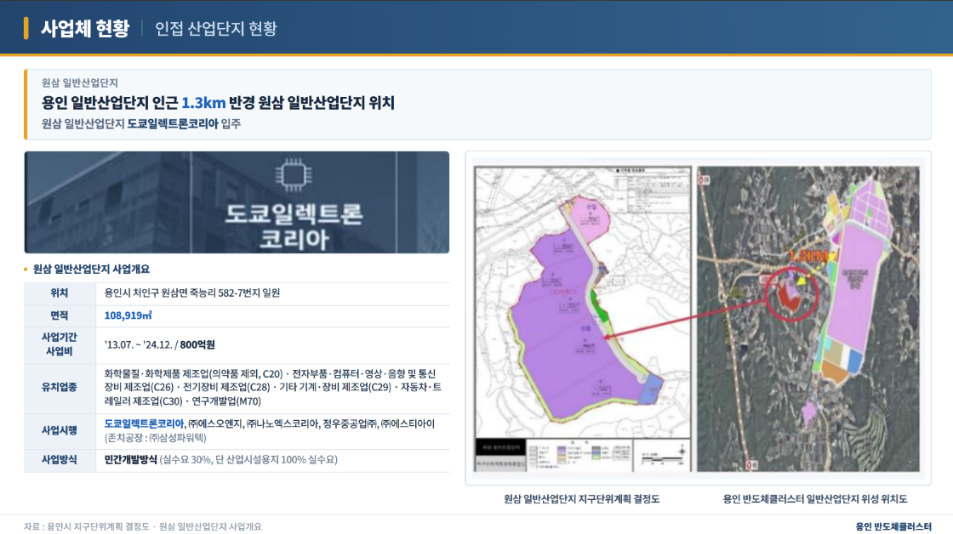Select the 사업방식 row label
This screenshot has width=953, height=534.
tap(59, 460)
